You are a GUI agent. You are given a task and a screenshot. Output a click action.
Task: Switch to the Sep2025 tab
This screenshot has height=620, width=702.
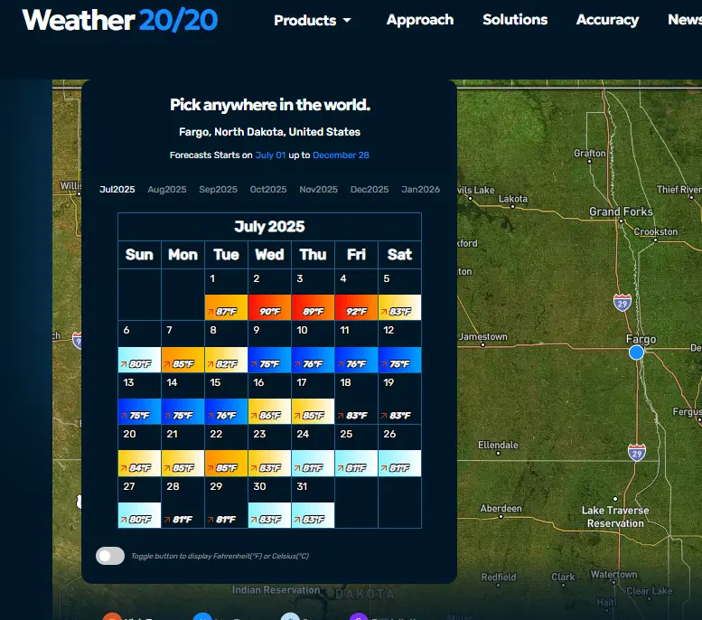pyautogui.click(x=218, y=190)
